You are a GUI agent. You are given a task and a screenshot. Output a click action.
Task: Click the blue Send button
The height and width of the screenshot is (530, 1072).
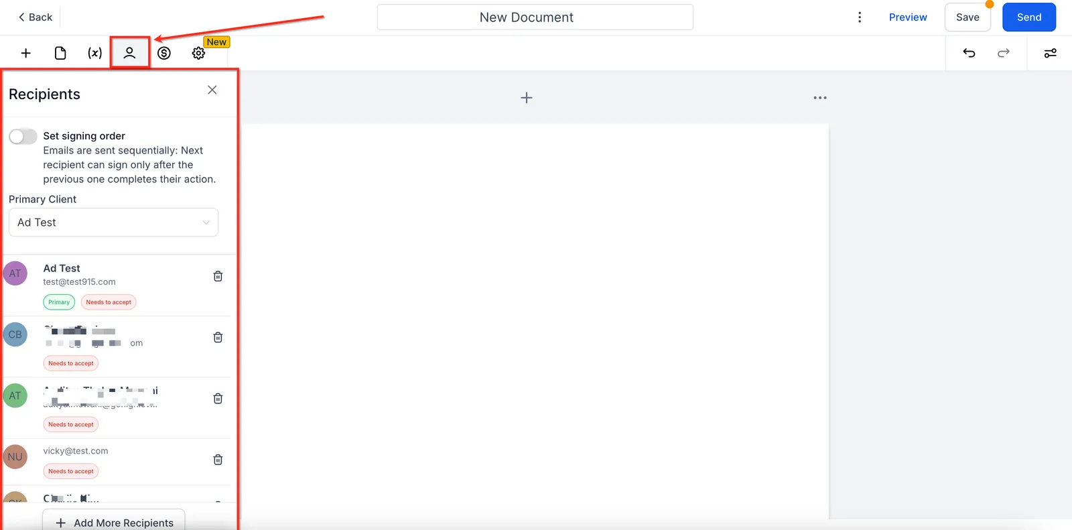click(1029, 17)
